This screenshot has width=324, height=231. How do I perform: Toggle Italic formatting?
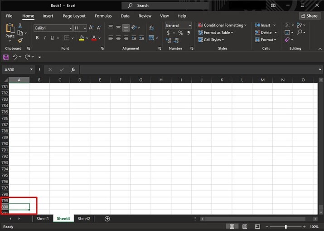point(44,38)
